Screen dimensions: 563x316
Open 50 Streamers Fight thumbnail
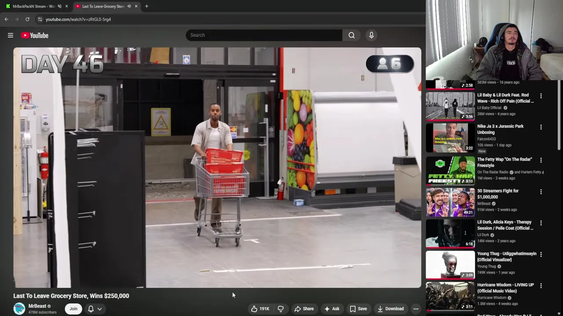[450, 202]
